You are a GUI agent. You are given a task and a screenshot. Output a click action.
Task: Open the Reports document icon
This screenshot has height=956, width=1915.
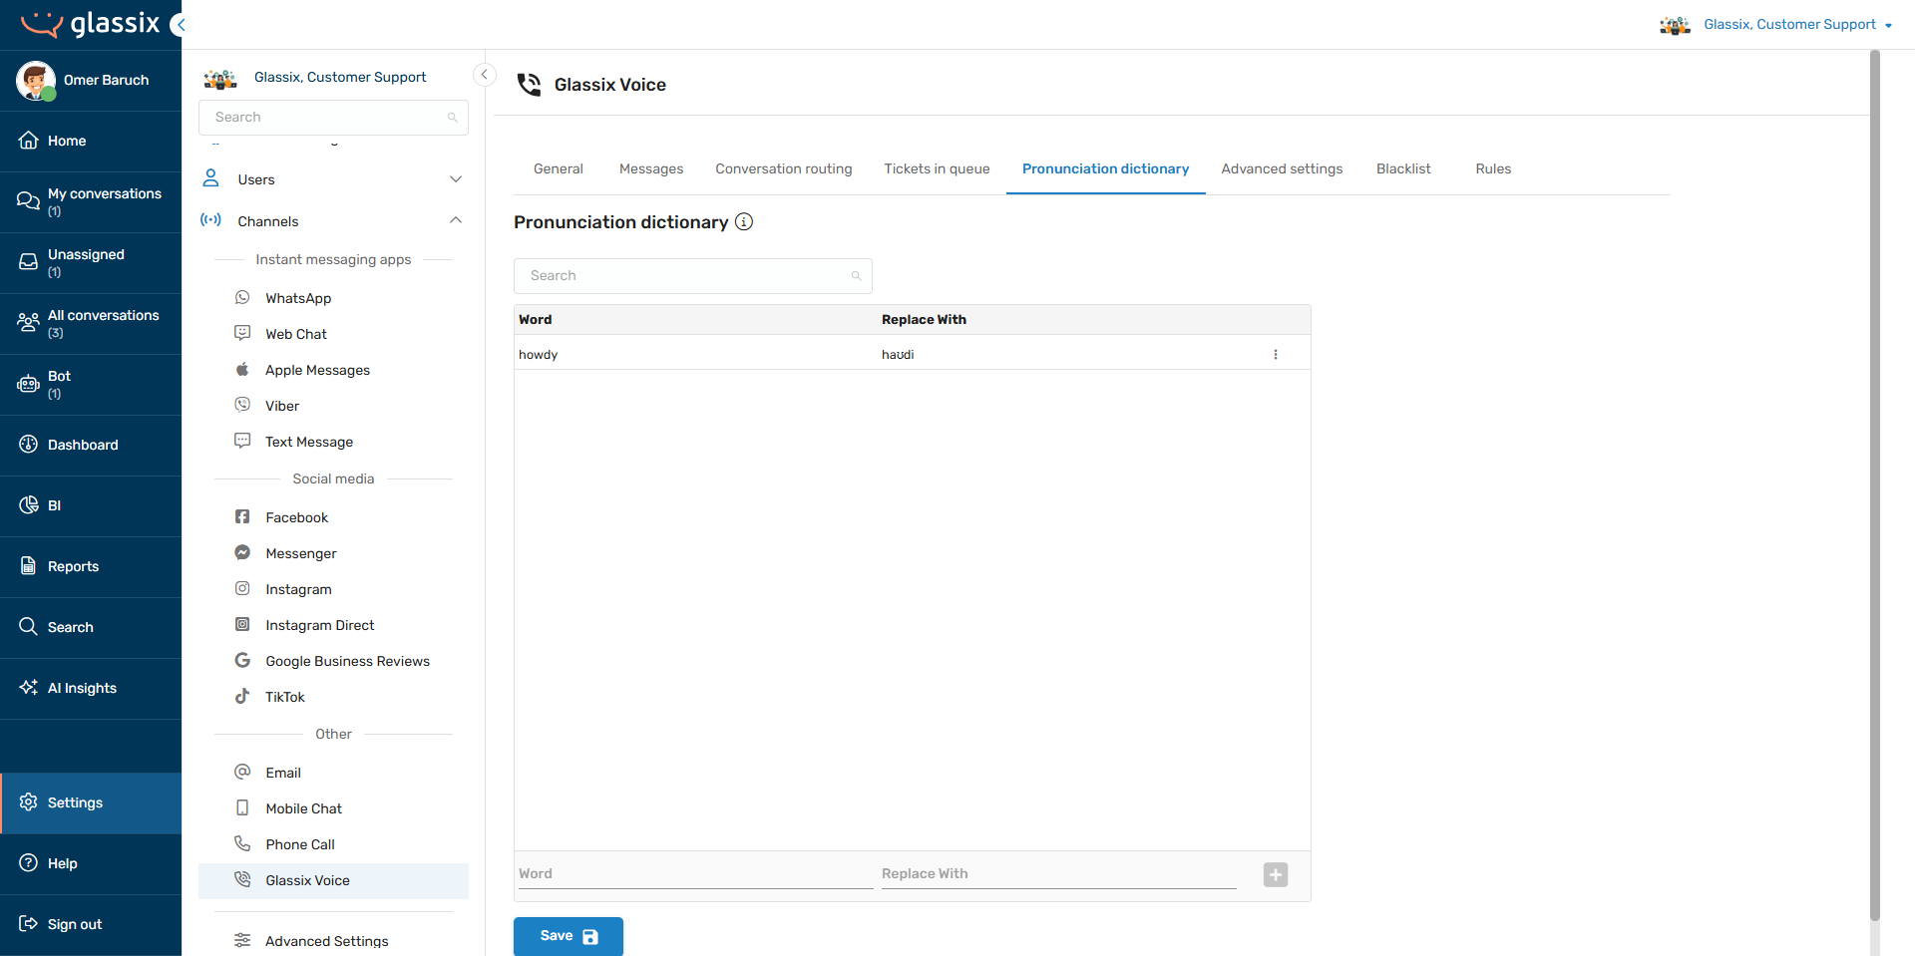click(28, 566)
